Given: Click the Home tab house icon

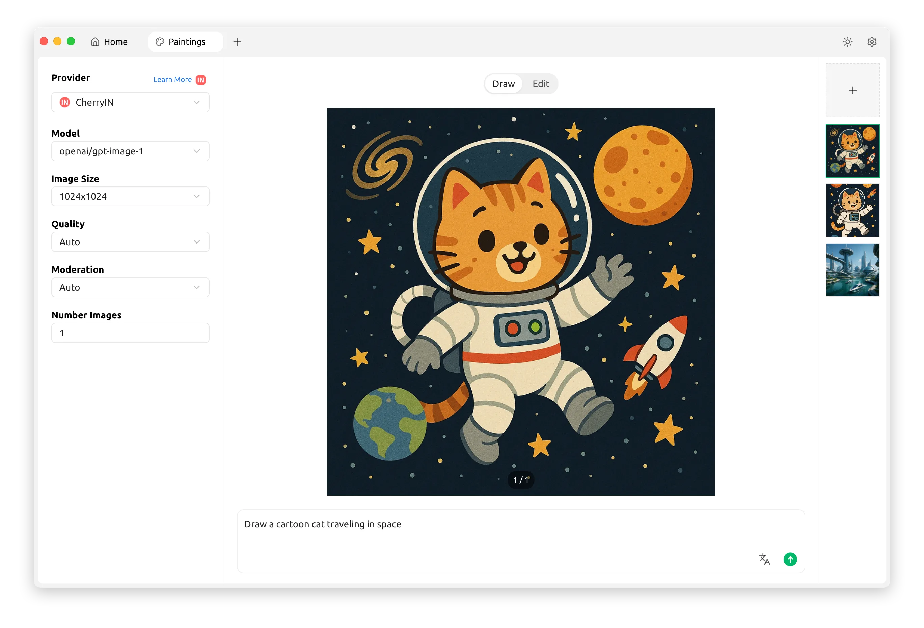Looking at the screenshot, I should [x=95, y=42].
